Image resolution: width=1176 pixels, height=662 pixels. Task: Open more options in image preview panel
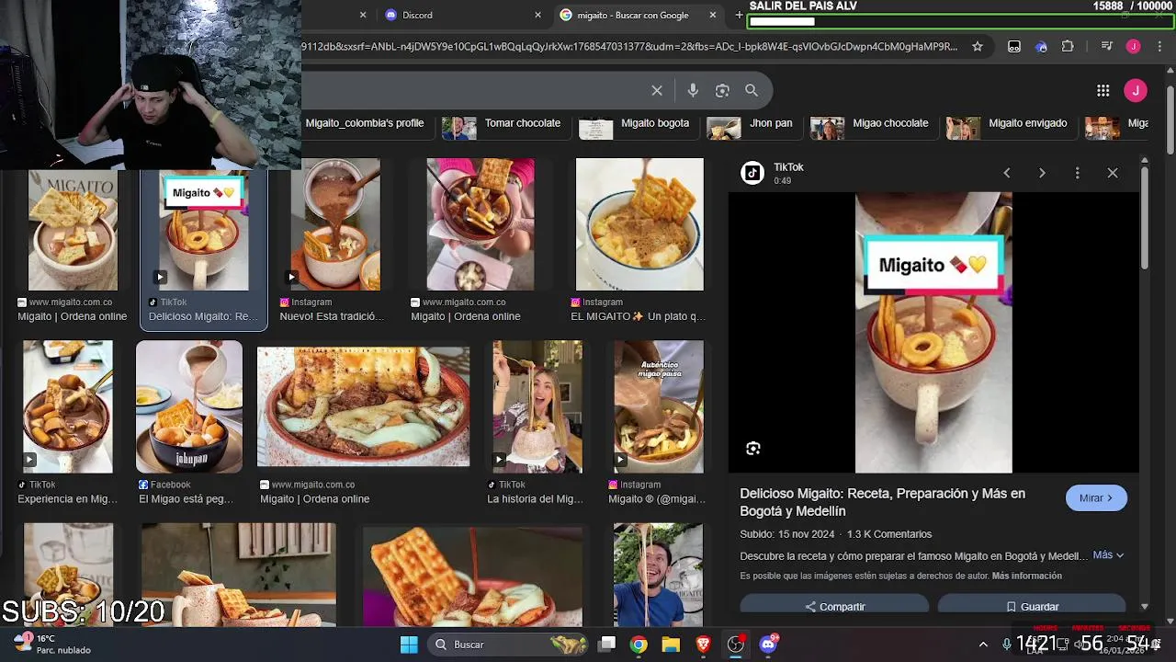click(1077, 173)
